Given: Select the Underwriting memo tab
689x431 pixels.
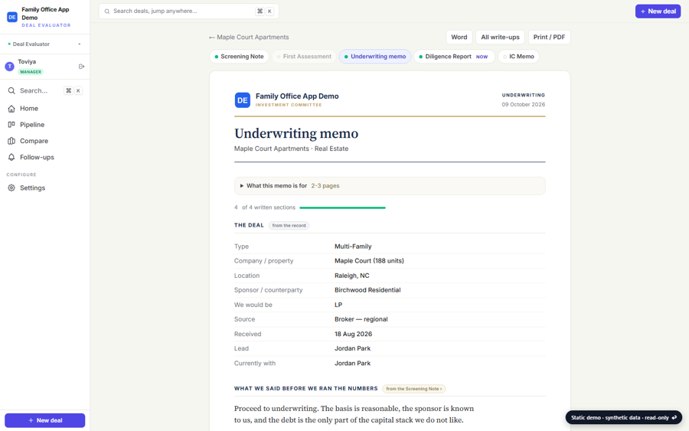Looking at the screenshot, I should (375, 57).
